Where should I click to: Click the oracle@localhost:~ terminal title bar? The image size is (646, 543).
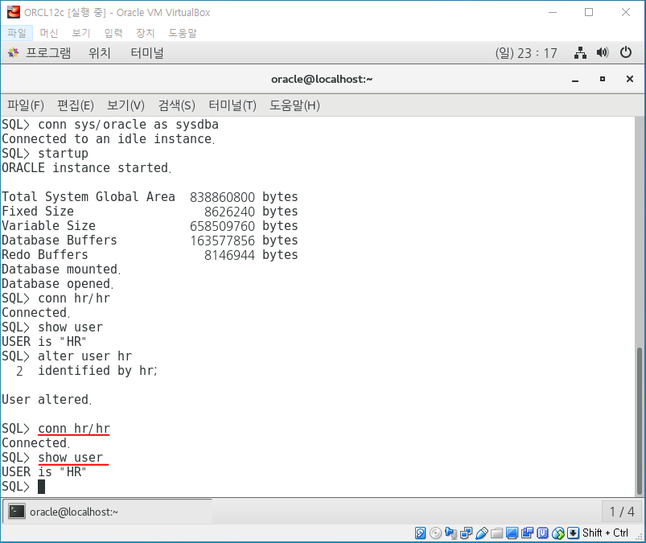[322, 79]
